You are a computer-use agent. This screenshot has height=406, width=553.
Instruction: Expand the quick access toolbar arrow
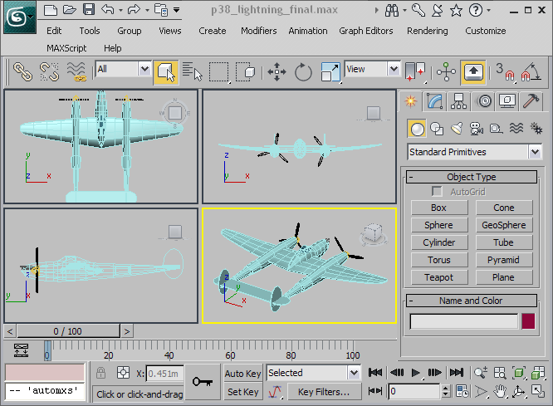tap(177, 10)
